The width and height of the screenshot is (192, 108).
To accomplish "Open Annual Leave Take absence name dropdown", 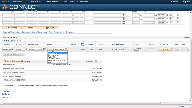I will click(45, 49).
